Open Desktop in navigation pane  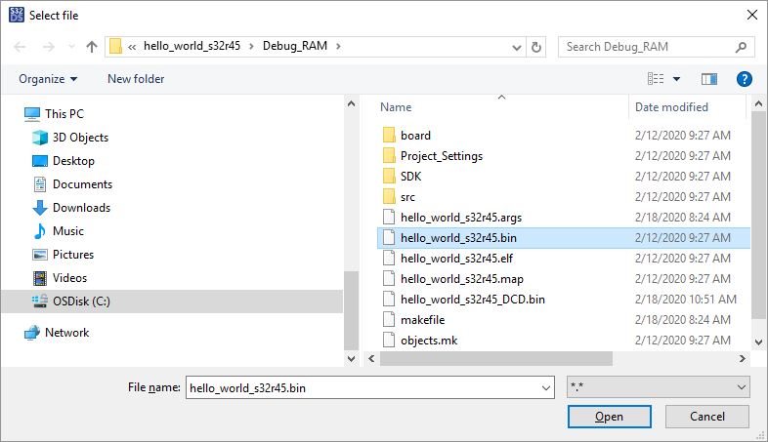coord(73,161)
